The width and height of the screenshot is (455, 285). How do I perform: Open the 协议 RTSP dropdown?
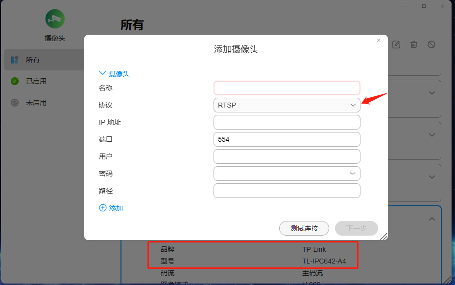(x=287, y=105)
